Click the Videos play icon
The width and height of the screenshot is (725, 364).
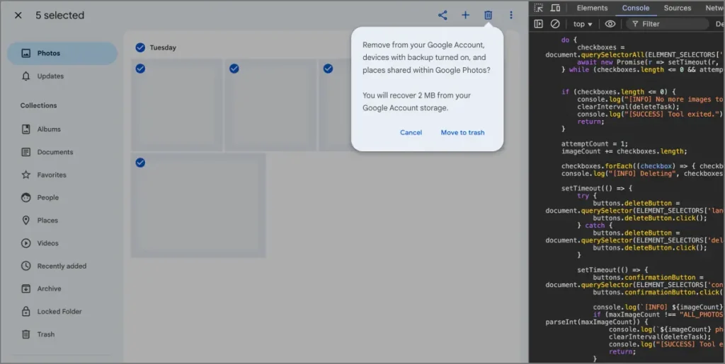26,243
